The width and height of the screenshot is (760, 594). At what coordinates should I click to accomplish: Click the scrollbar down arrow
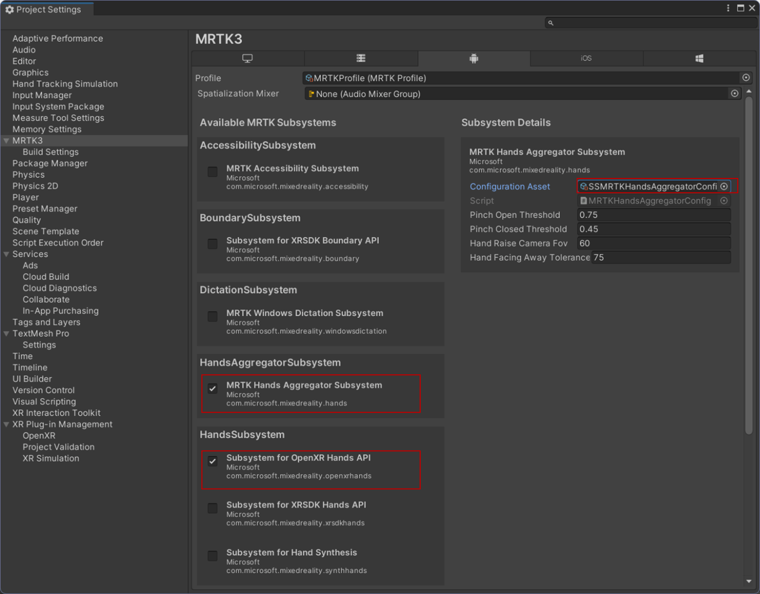[749, 581]
